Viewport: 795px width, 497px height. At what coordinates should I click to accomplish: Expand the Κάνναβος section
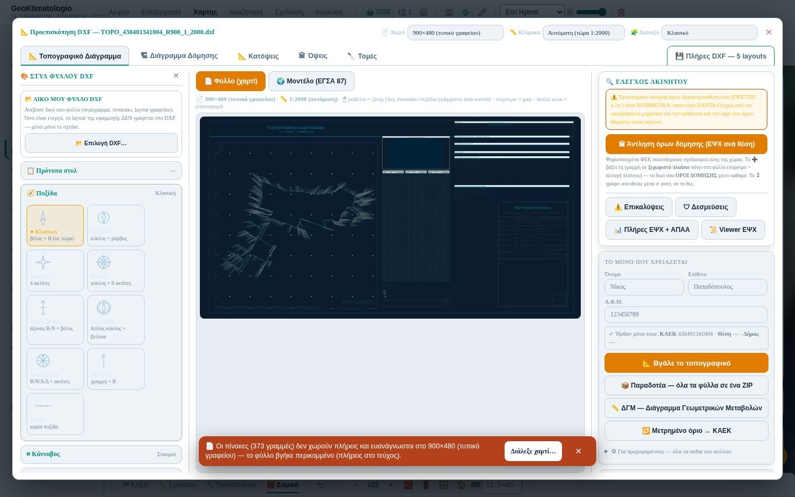[101, 454]
